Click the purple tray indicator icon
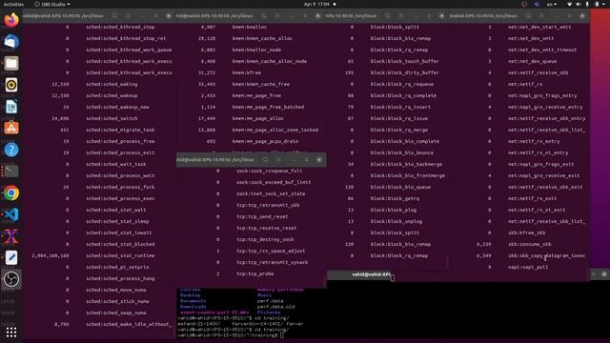Viewport: 610px width, 343px height. [537, 4]
